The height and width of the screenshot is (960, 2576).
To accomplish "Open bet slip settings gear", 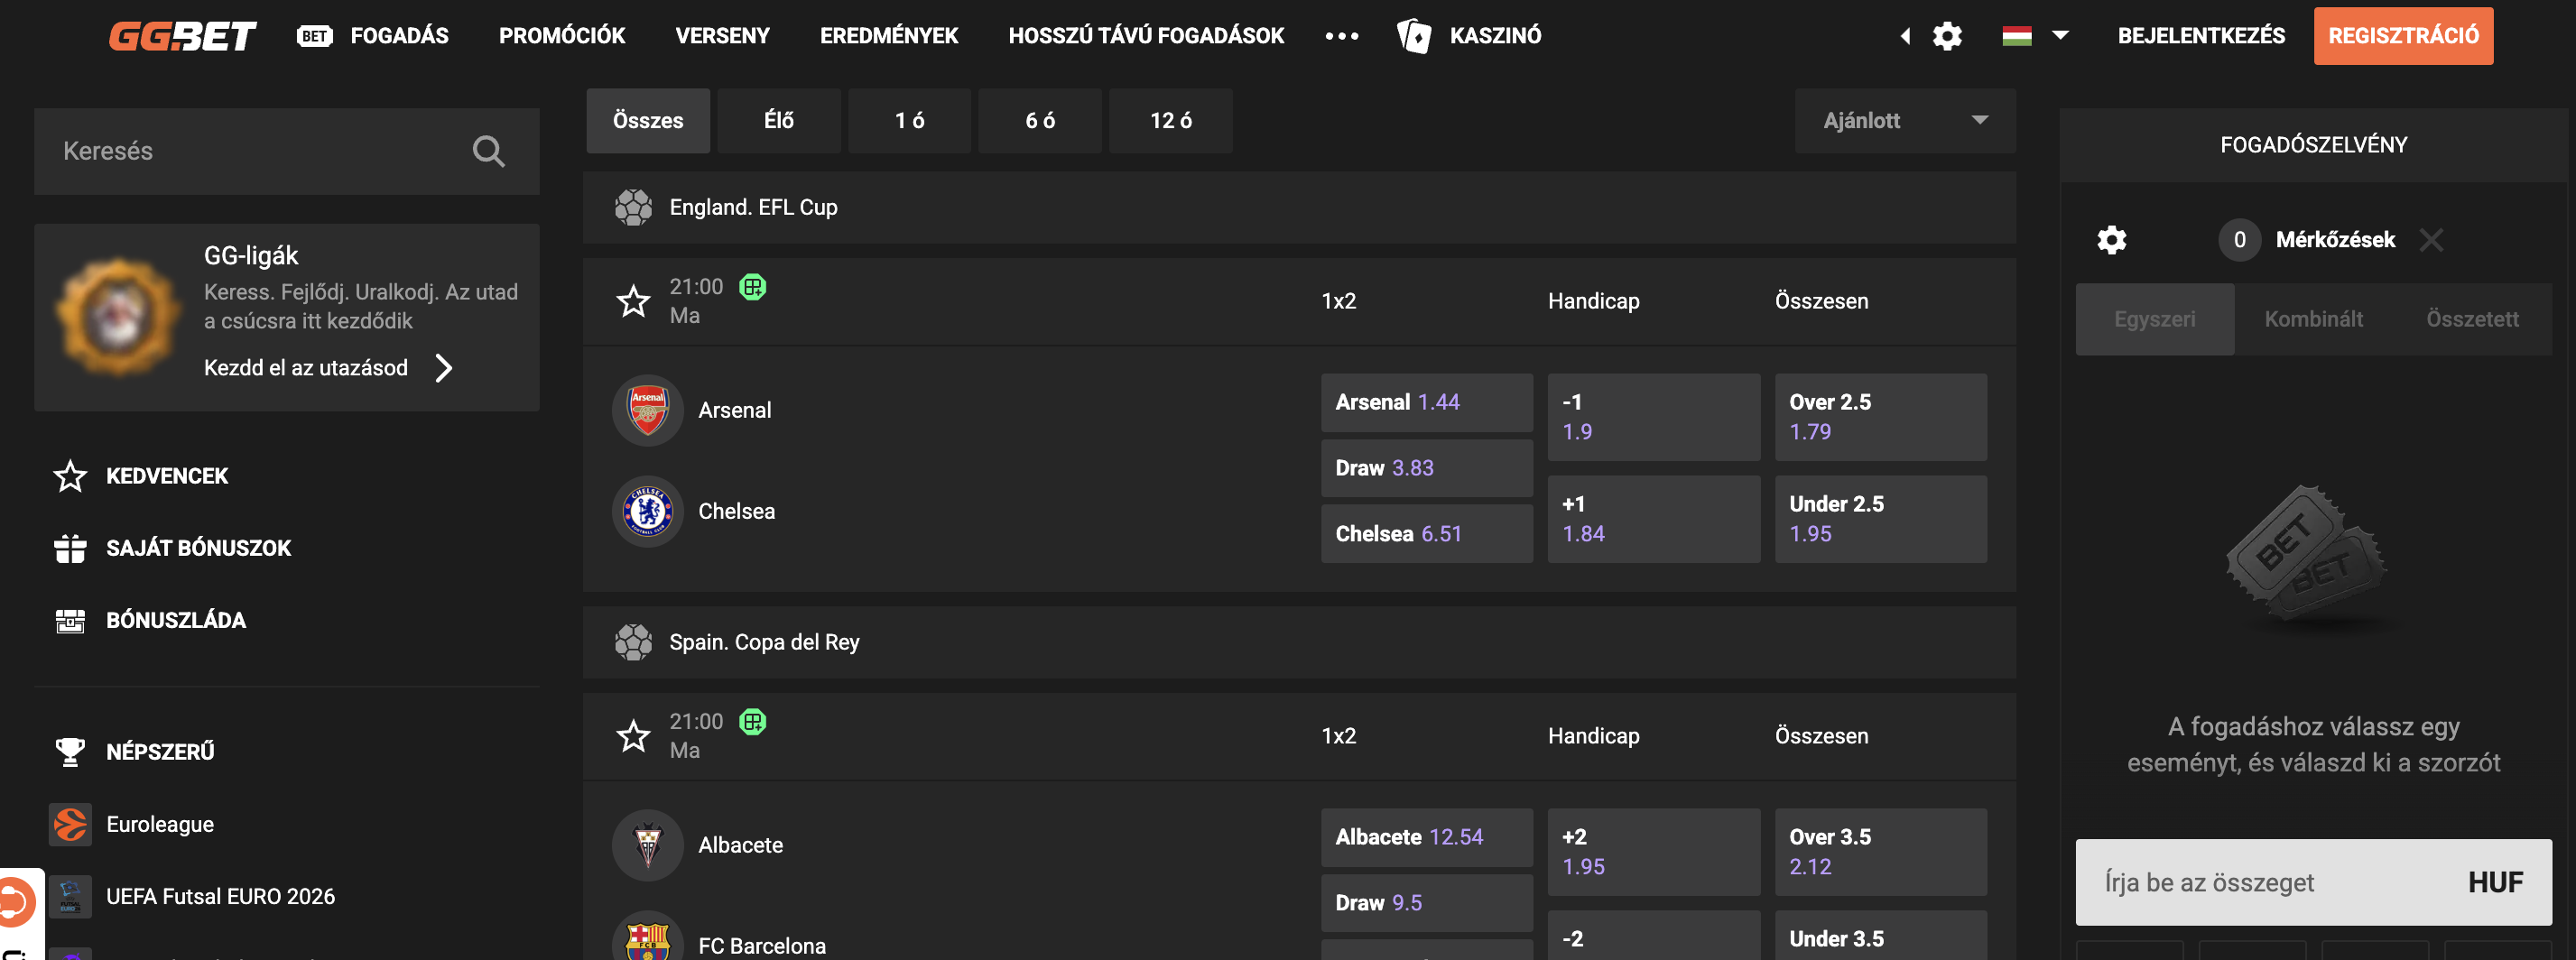I will coord(2111,240).
